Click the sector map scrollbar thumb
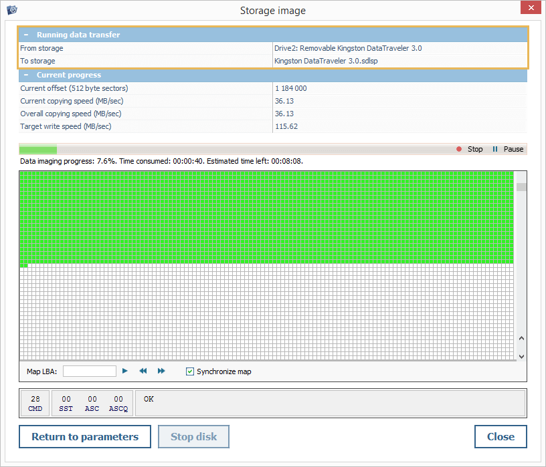The width and height of the screenshot is (546, 467). [521, 187]
